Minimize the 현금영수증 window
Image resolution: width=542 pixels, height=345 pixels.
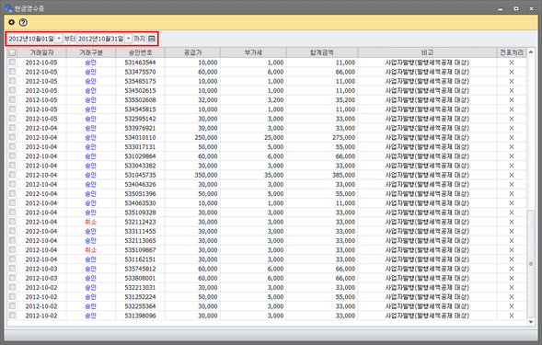(501, 8)
